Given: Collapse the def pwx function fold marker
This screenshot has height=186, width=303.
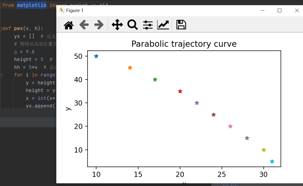Looking at the screenshot, I should tap(1, 29).
